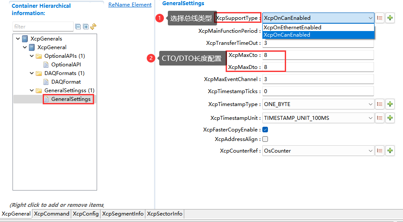Click green plus icon next to XcpTimestampUnit

390,118
